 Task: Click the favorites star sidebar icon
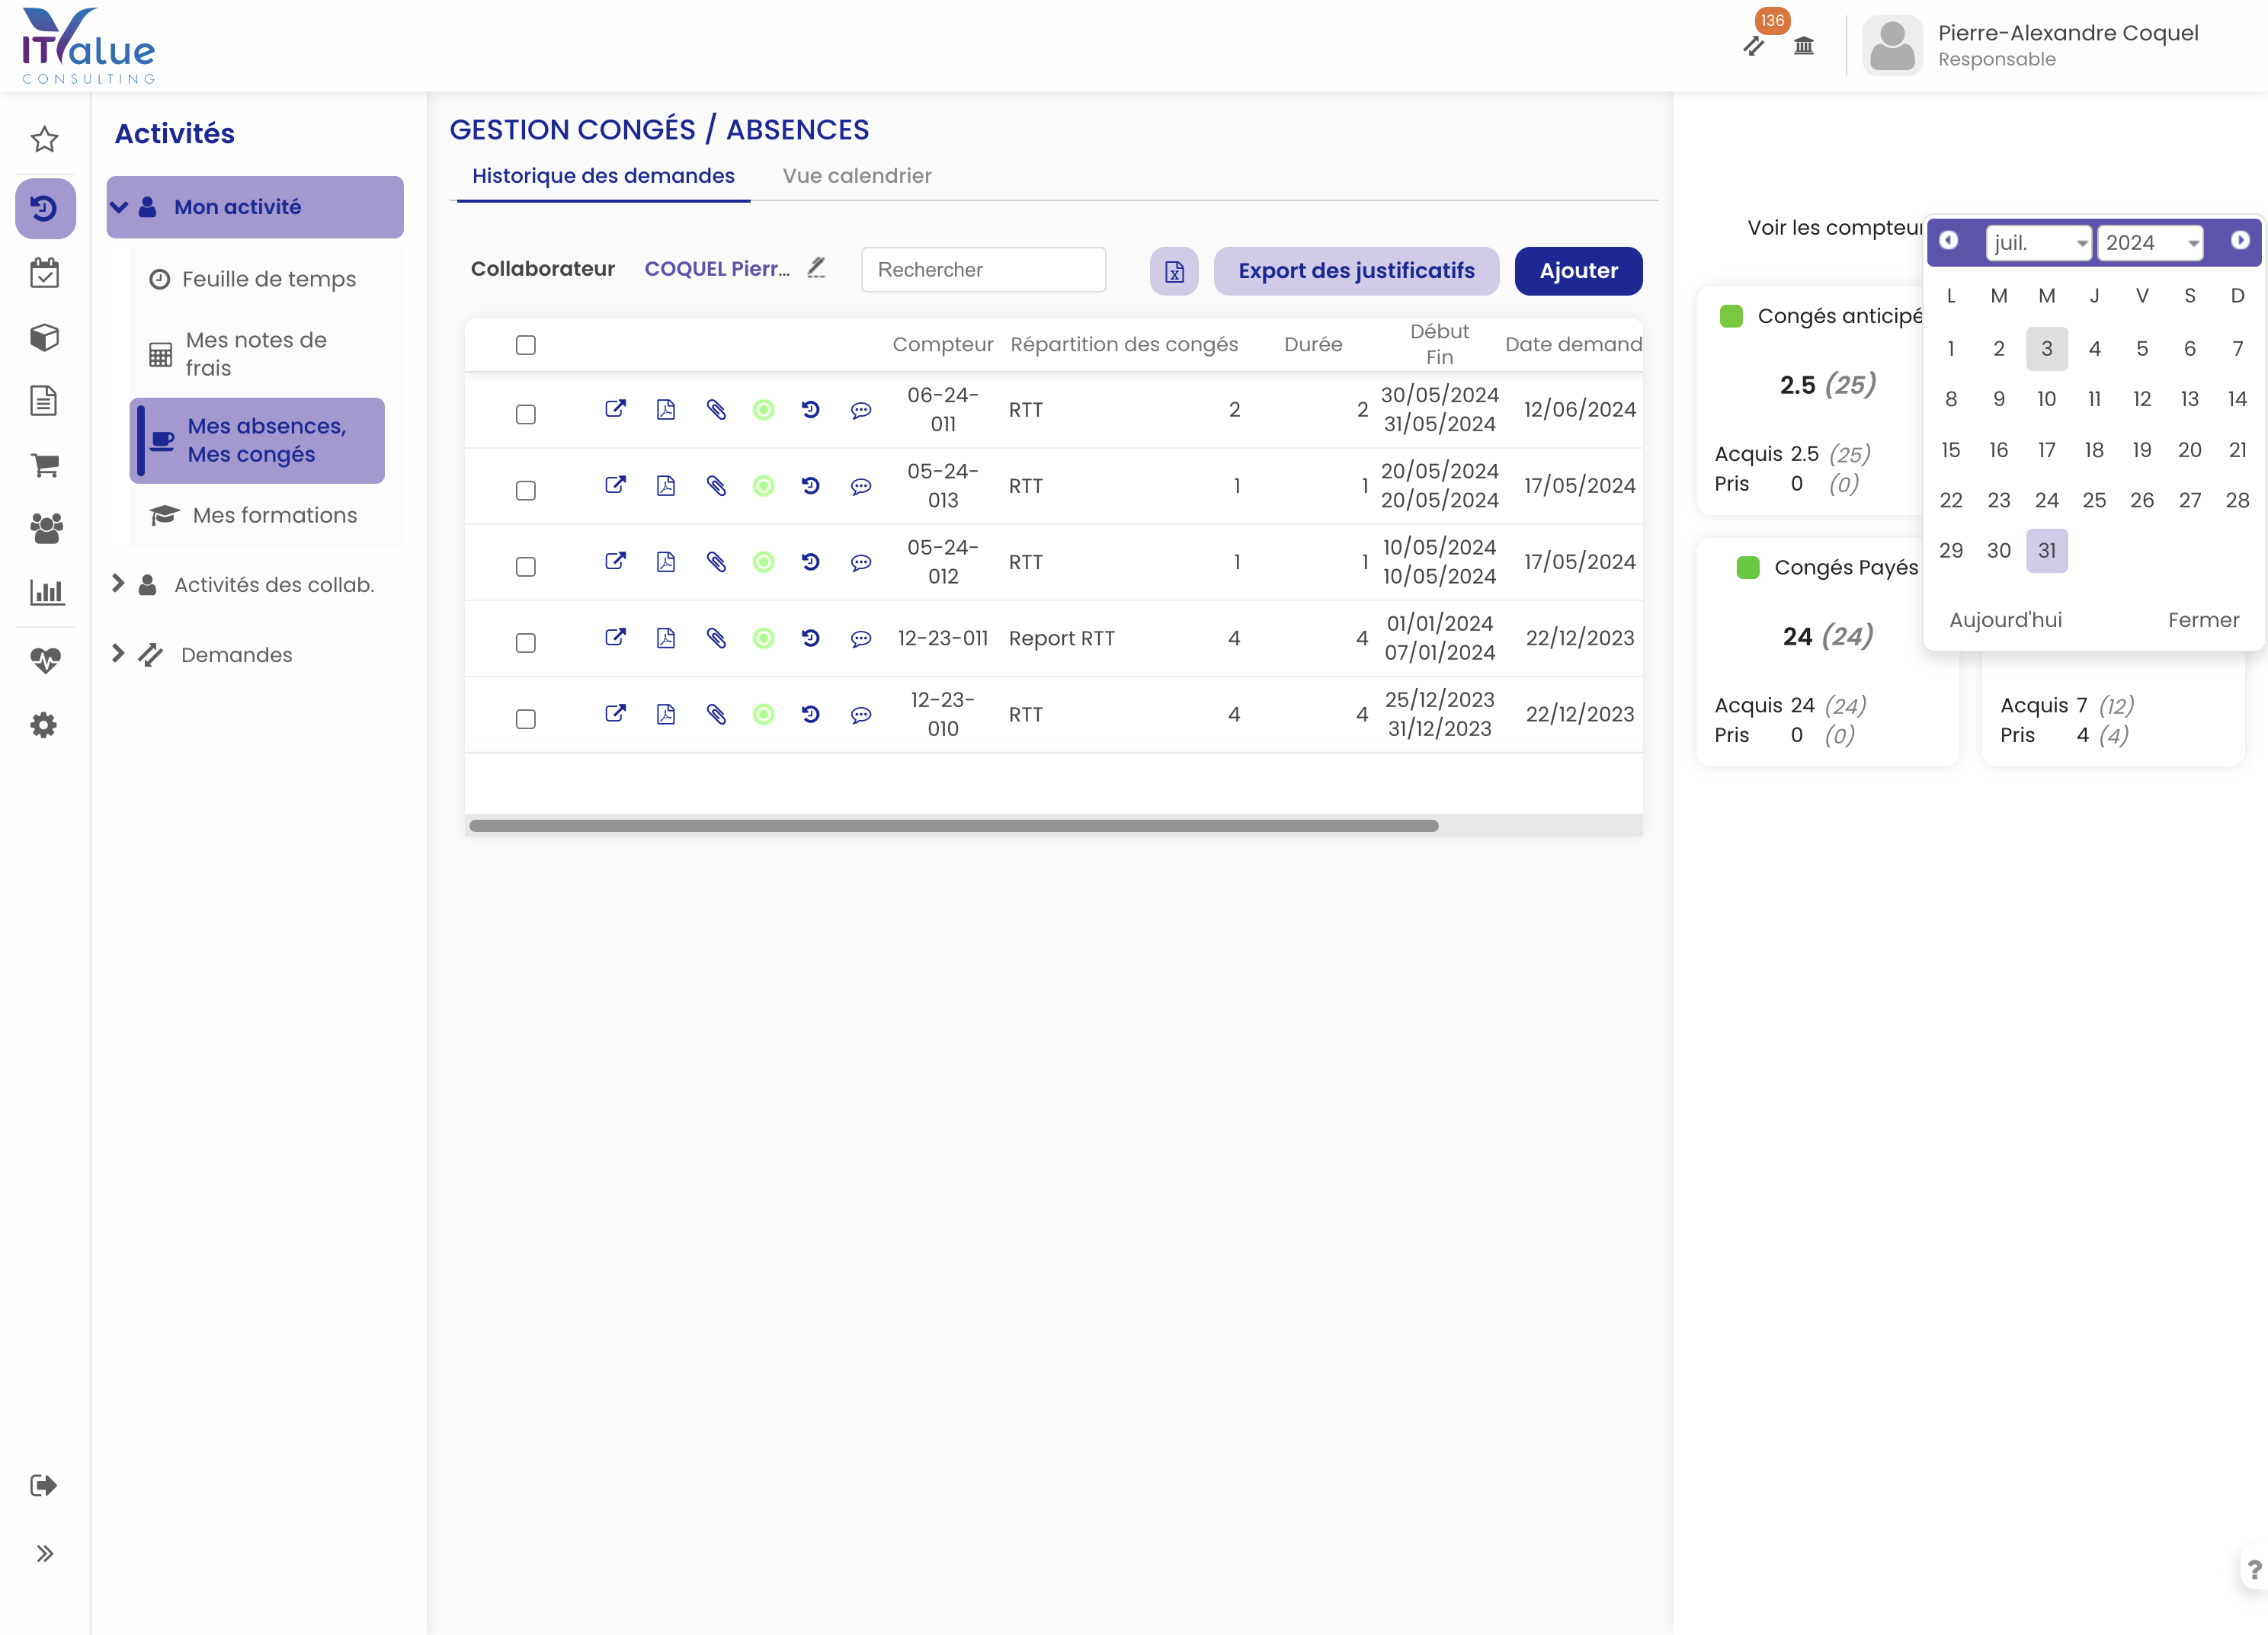[x=44, y=139]
